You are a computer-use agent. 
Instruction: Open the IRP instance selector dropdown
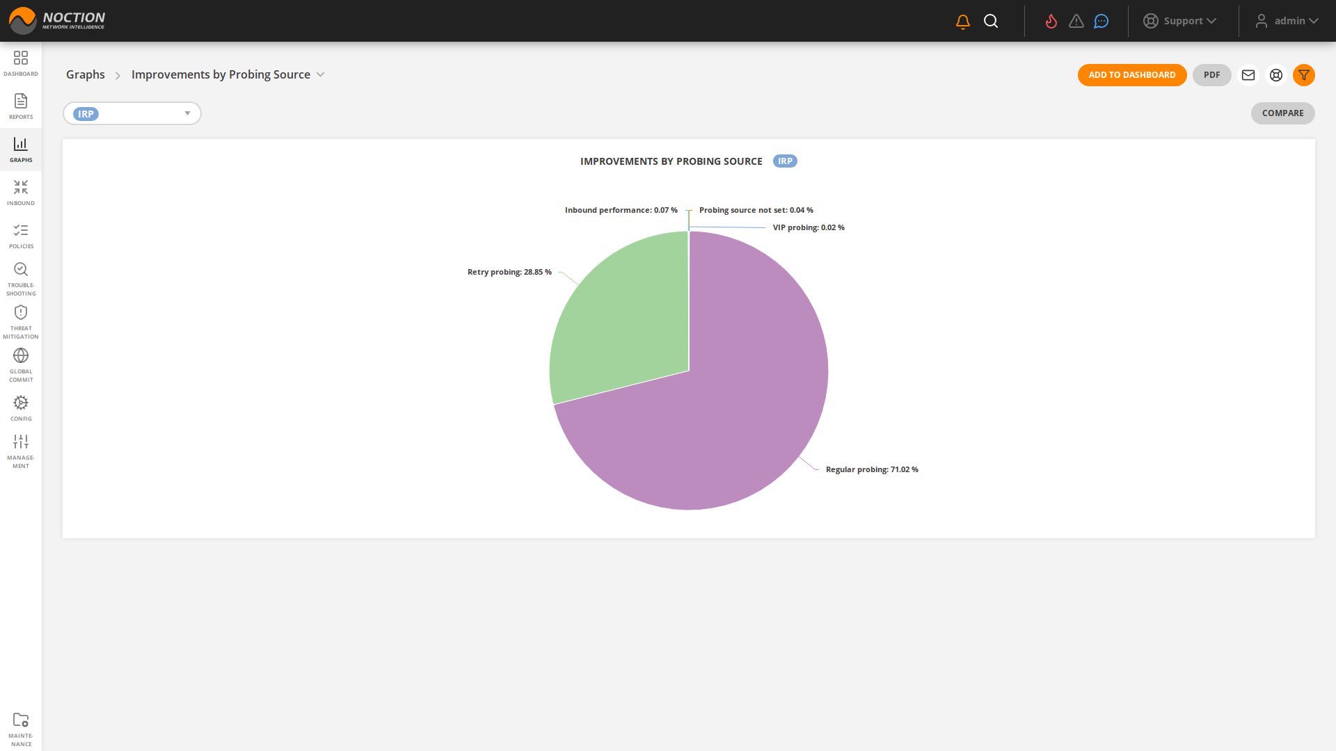pyautogui.click(x=132, y=113)
